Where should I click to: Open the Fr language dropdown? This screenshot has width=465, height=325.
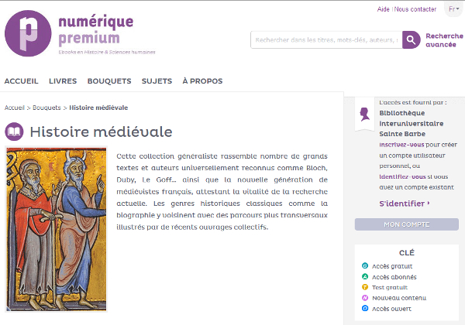(x=453, y=9)
